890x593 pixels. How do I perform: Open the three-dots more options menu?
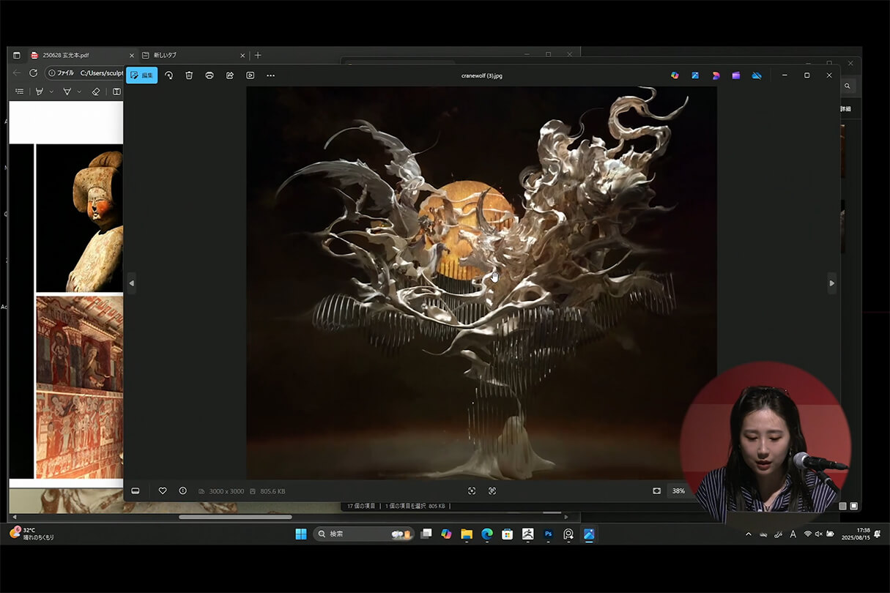pyautogui.click(x=271, y=75)
